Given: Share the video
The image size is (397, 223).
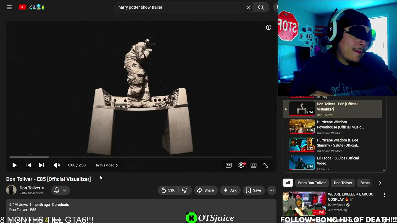Looking at the screenshot, I should (x=205, y=190).
